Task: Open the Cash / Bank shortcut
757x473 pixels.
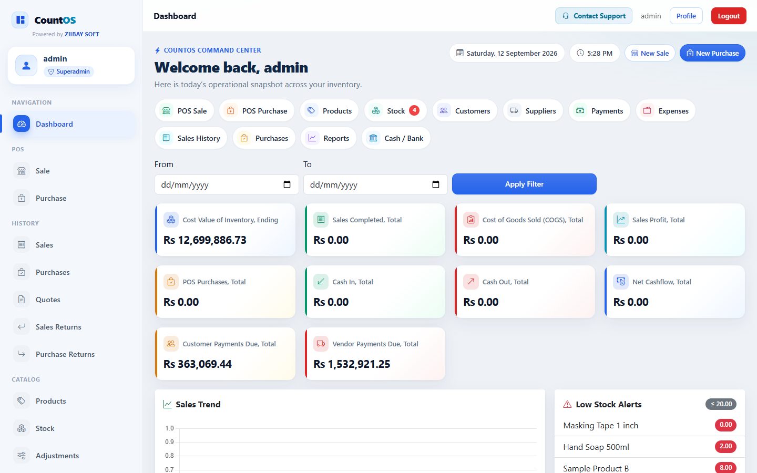Action: coord(396,138)
